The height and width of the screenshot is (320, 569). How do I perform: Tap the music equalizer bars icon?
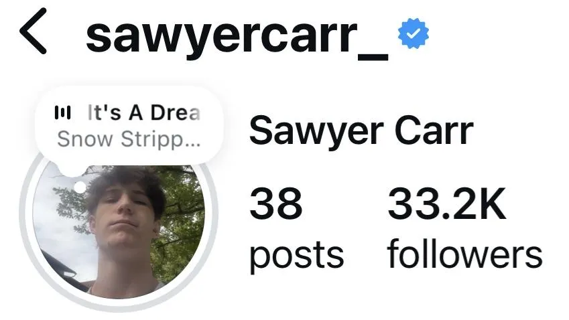point(62,112)
